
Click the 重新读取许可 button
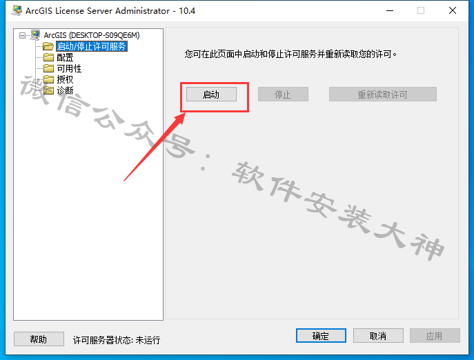(383, 94)
